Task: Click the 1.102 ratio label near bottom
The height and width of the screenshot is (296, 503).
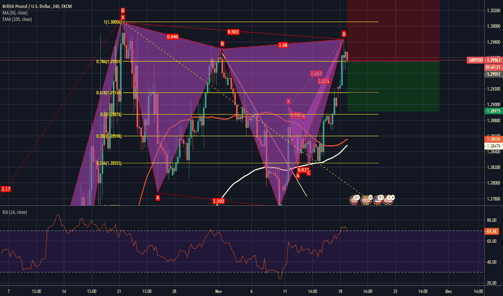Action: 219,201
